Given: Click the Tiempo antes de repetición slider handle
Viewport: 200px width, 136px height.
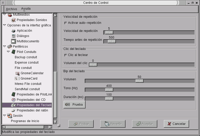Looking at the screenshot, I should (112, 41).
